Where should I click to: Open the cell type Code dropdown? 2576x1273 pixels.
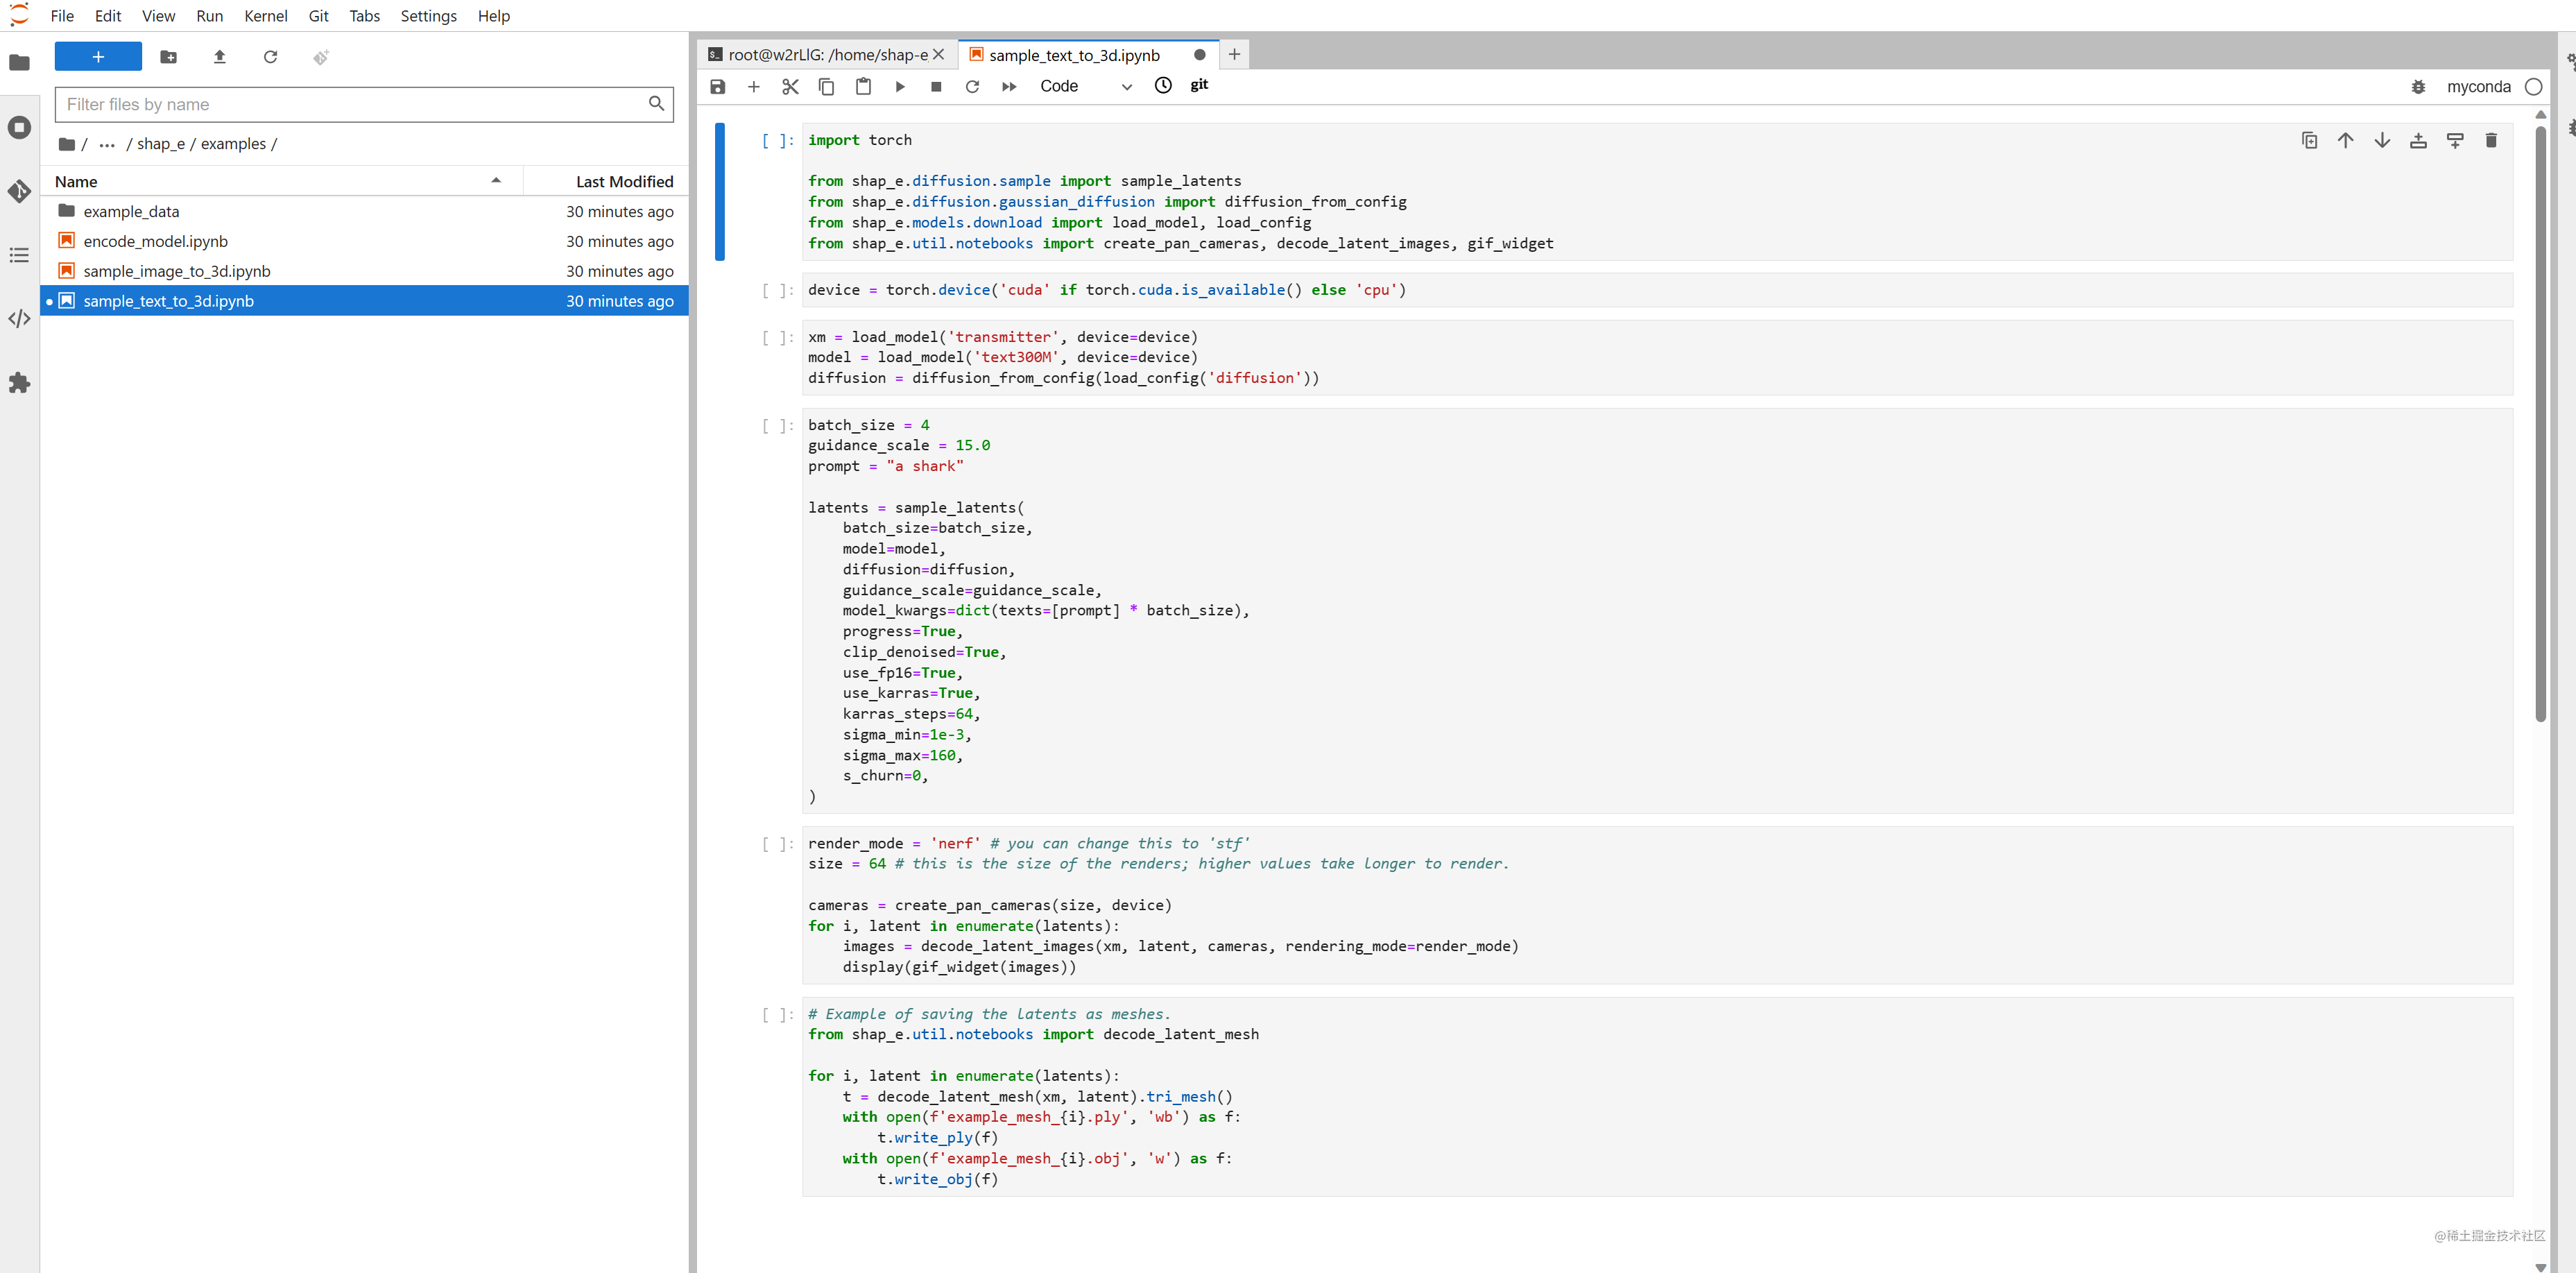1085,87
